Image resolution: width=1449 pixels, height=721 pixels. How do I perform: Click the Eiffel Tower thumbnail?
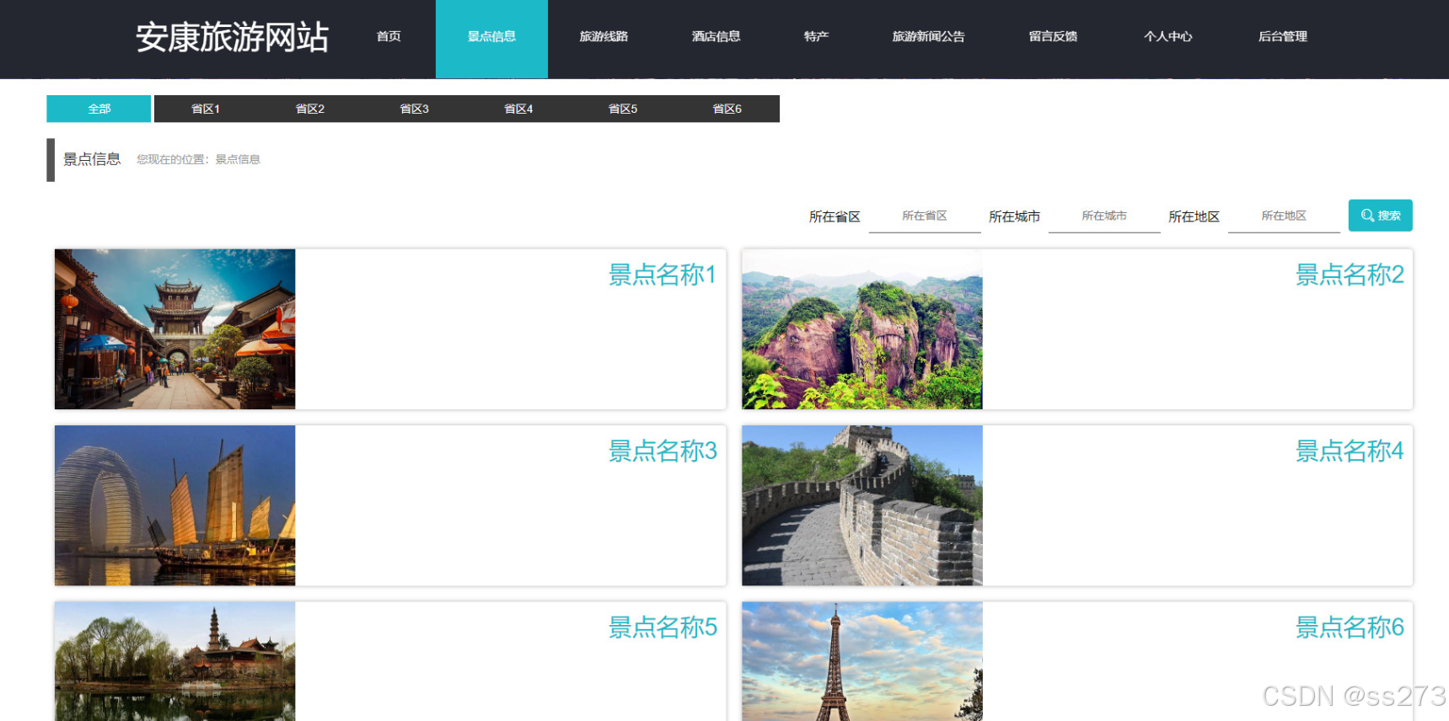click(x=862, y=661)
